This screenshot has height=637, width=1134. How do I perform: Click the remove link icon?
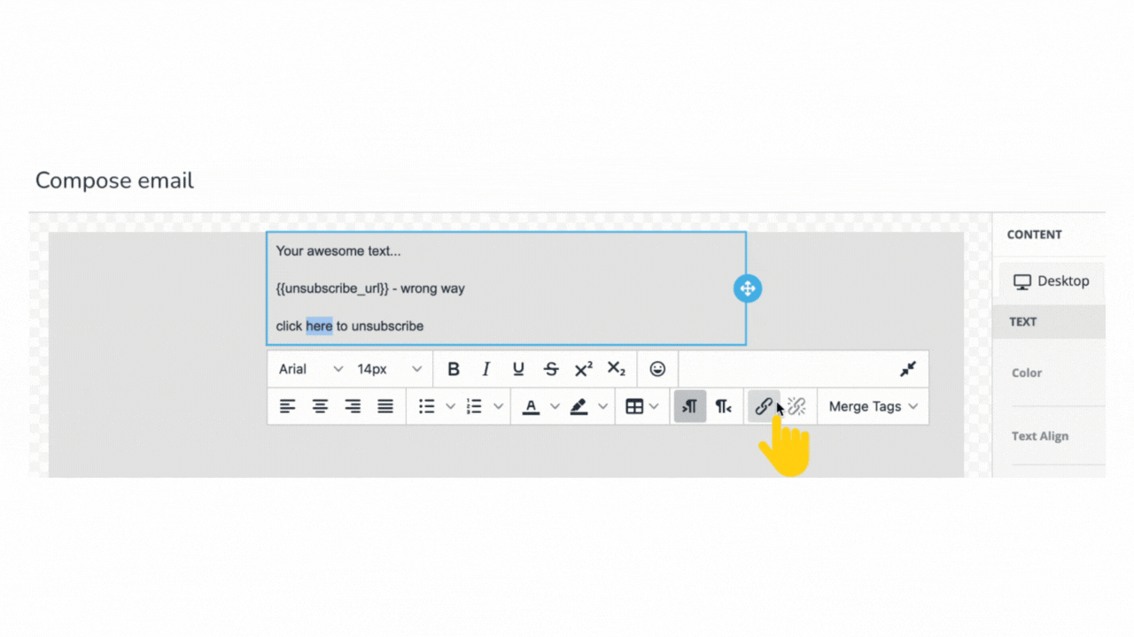coord(796,406)
